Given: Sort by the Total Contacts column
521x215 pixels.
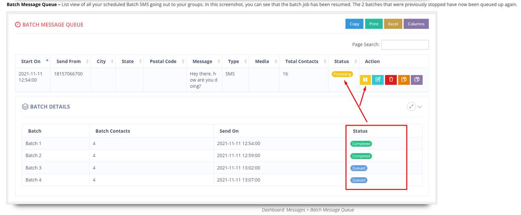Looking at the screenshot, I should pyautogui.click(x=304, y=61).
